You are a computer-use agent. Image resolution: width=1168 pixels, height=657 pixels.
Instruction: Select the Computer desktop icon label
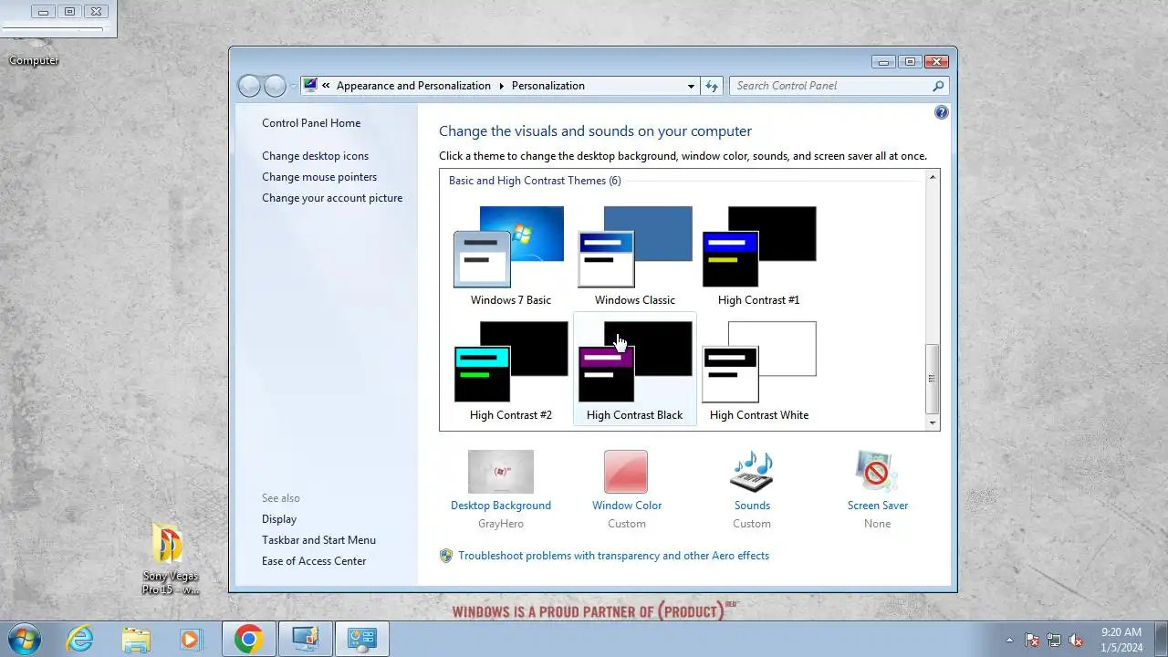[34, 60]
